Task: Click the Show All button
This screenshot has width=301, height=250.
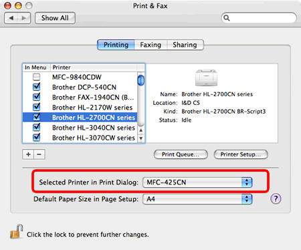Action: 55,18
